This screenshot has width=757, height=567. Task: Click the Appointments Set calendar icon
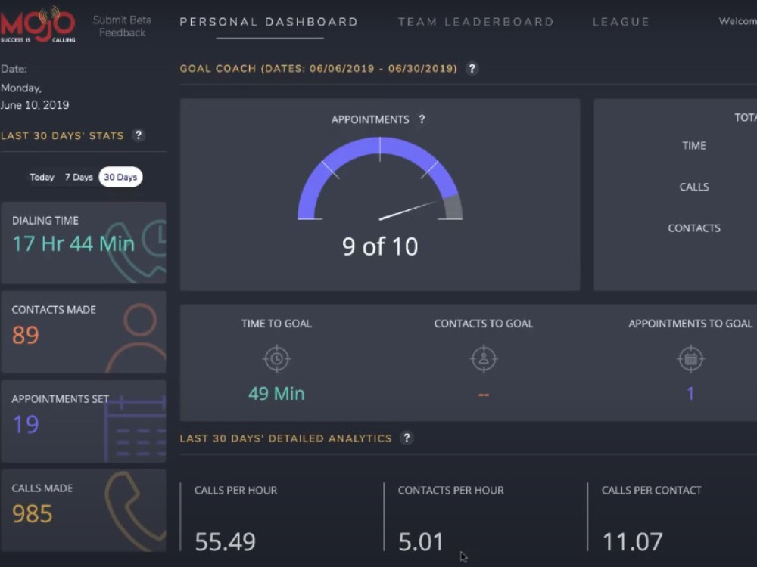tap(136, 428)
